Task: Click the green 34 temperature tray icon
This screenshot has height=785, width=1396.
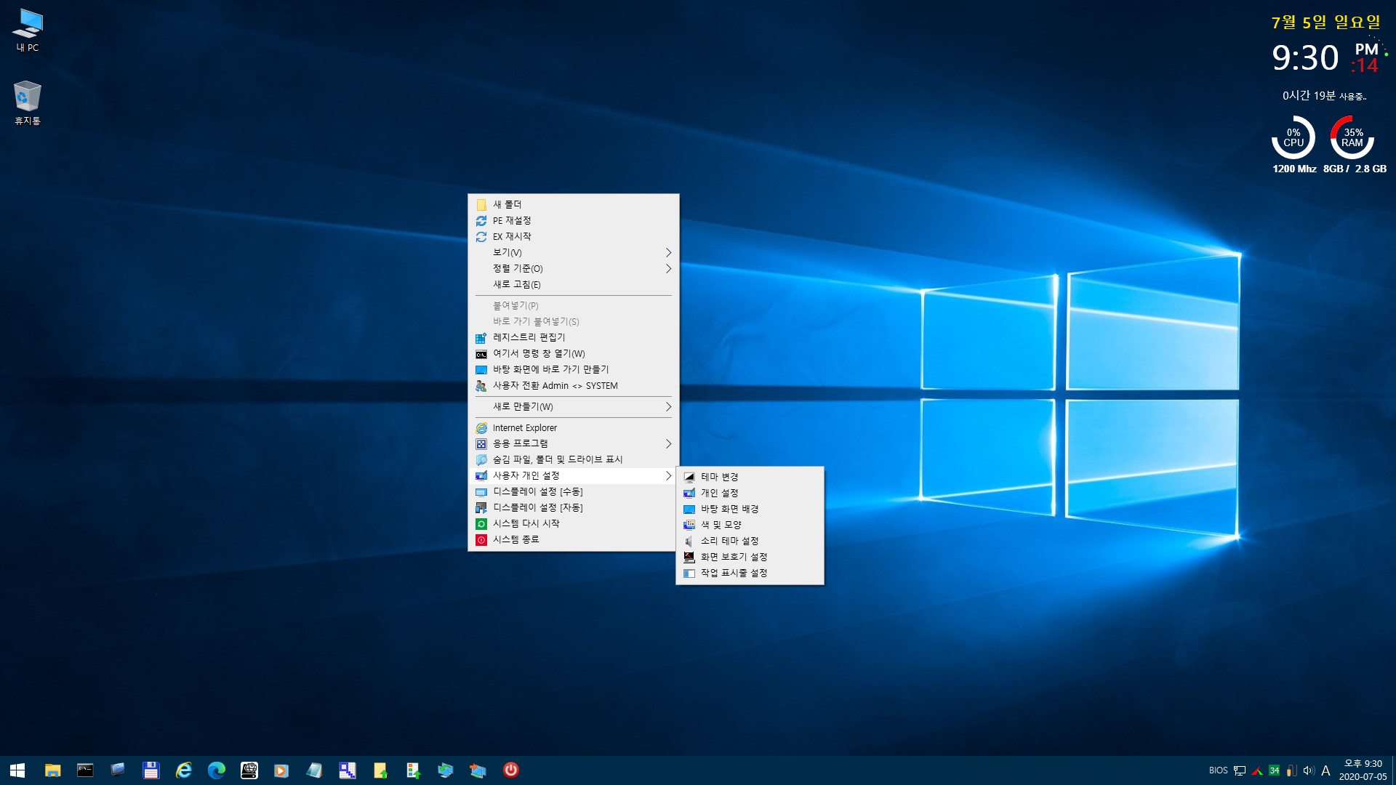Action: tap(1274, 770)
